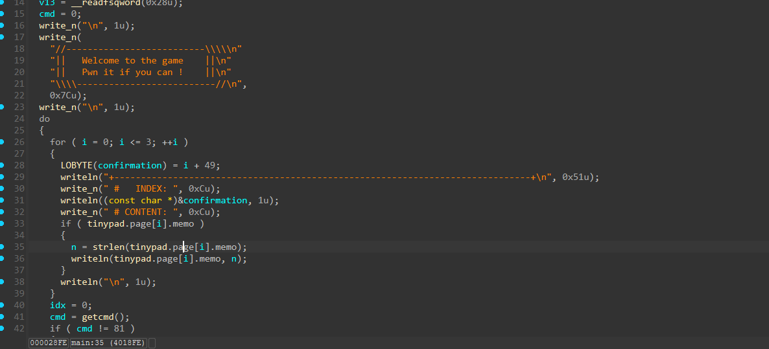Toggle breakpoint dot on line 15
The height and width of the screenshot is (349, 769).
coord(2,14)
